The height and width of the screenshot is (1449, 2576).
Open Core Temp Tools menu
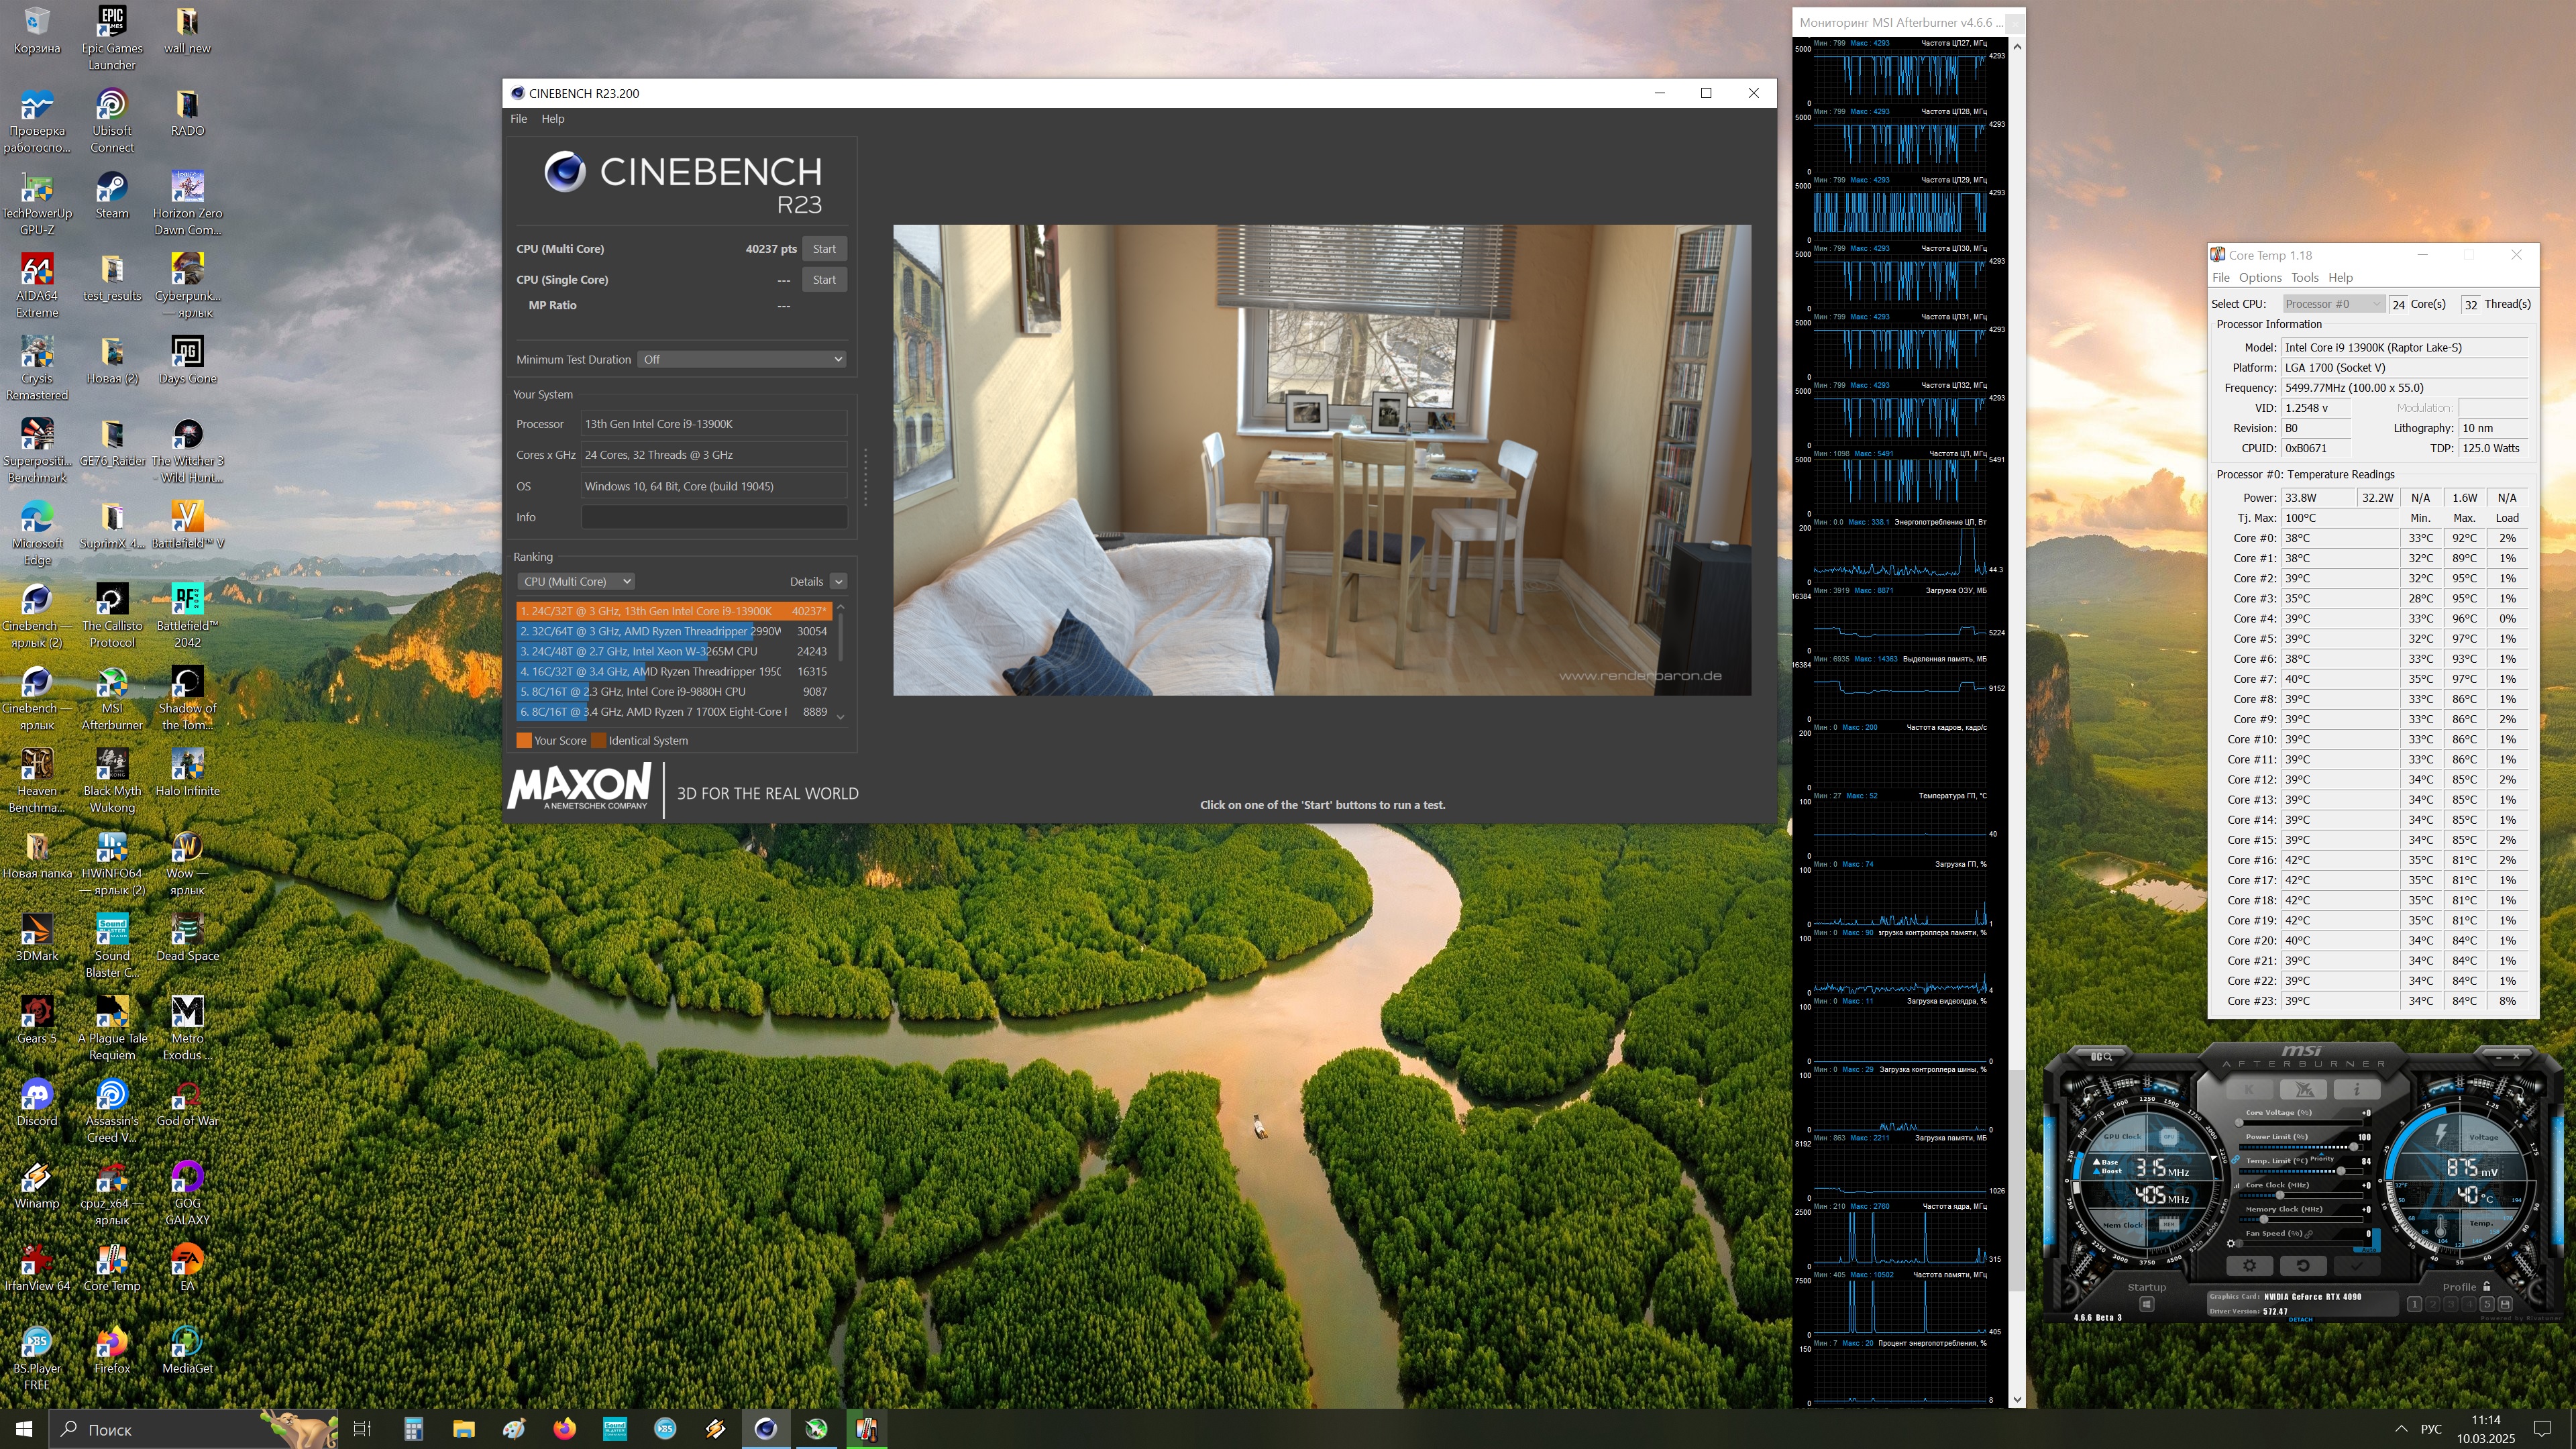(2304, 278)
